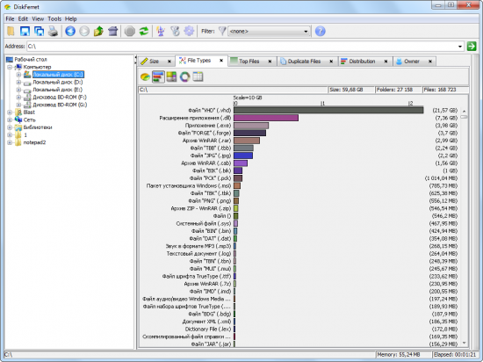Click the .vhd file type bar
This screenshot has height=362, width=483.
[x=328, y=111]
